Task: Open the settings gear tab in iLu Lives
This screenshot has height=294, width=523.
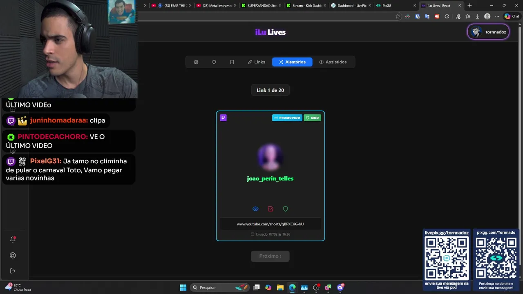Action: (196, 62)
